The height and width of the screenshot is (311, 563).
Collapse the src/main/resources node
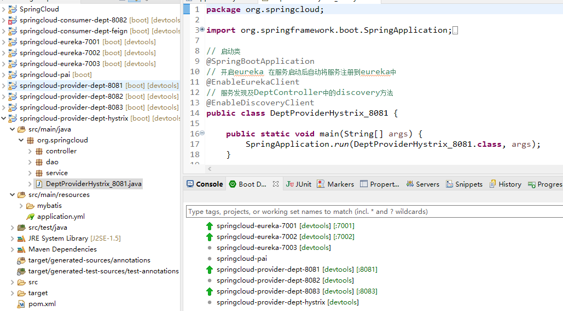pyautogui.click(x=12, y=195)
